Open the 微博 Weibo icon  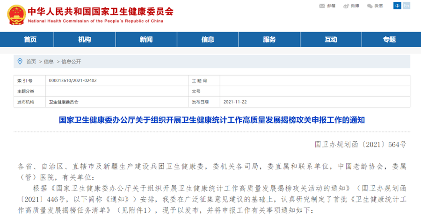point(346,6)
